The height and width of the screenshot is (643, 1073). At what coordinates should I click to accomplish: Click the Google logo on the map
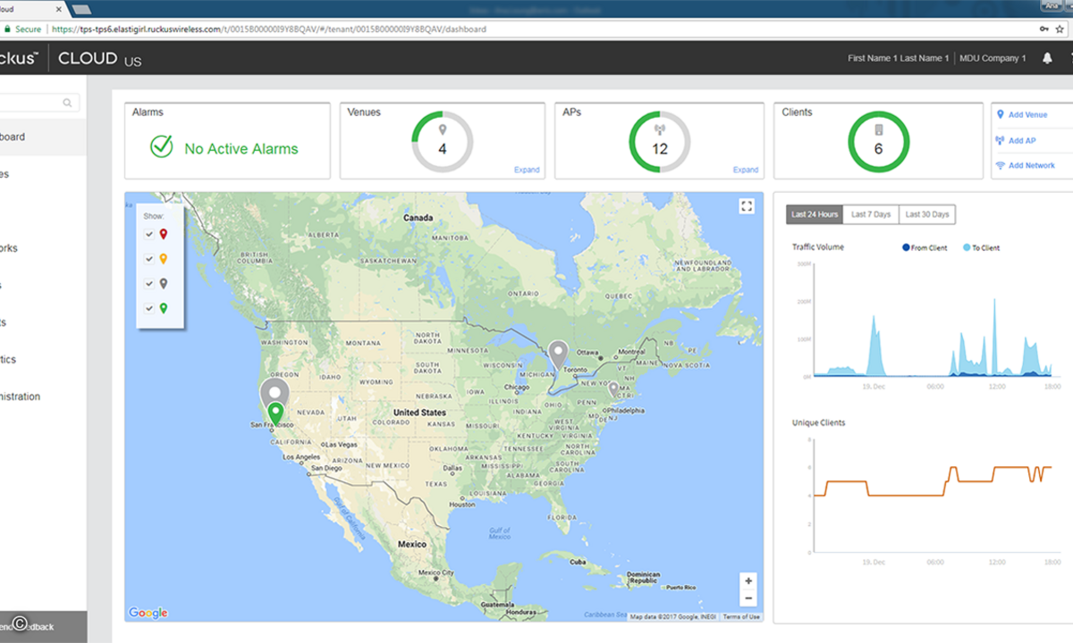click(148, 613)
